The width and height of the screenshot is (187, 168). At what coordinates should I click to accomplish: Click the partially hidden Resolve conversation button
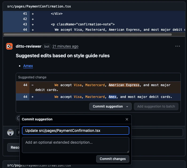pyautogui.click(x=13, y=147)
